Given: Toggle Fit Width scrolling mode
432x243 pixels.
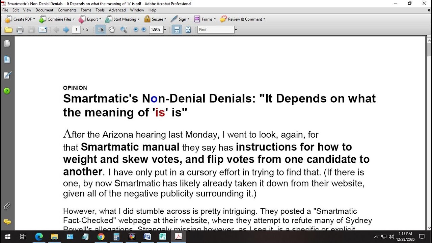Looking at the screenshot, I should pos(177,30).
